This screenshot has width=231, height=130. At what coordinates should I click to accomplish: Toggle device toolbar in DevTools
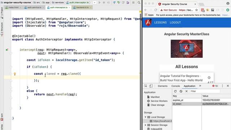pos(151,86)
